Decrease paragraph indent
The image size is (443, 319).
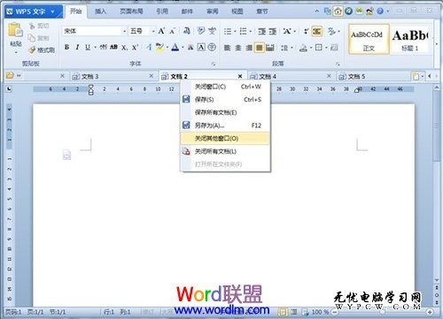(x=261, y=31)
